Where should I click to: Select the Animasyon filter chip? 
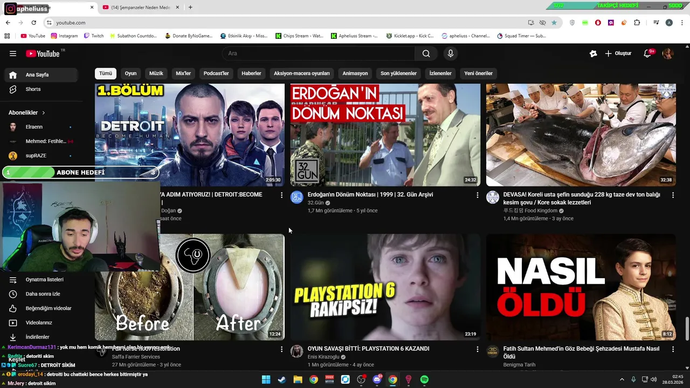tap(355, 73)
